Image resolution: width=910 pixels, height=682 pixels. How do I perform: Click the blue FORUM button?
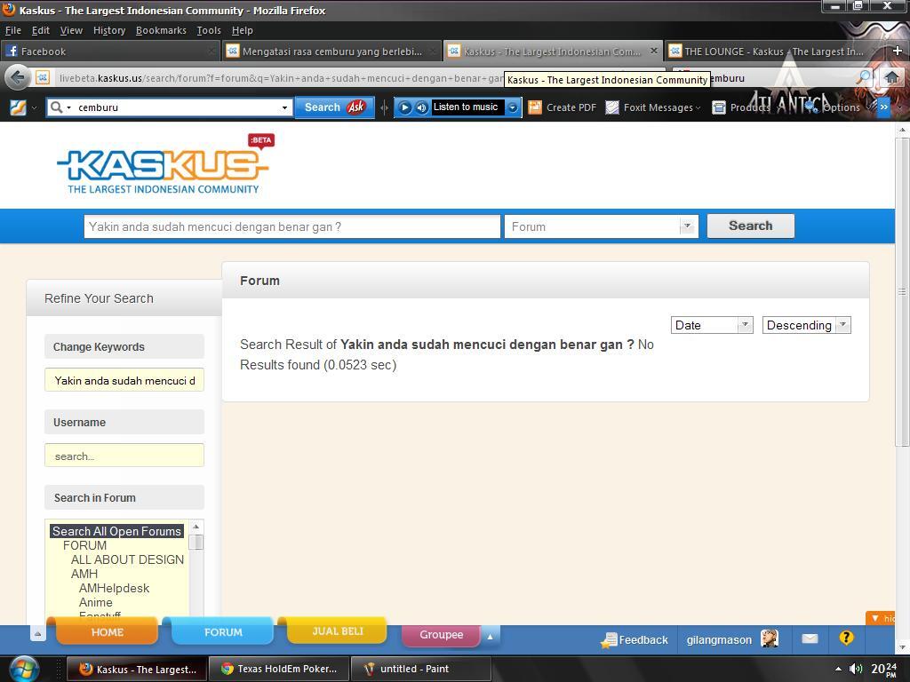pos(223,631)
